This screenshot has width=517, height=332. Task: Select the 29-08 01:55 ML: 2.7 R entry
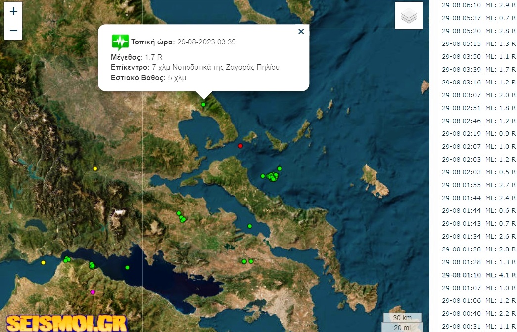[x=479, y=185]
